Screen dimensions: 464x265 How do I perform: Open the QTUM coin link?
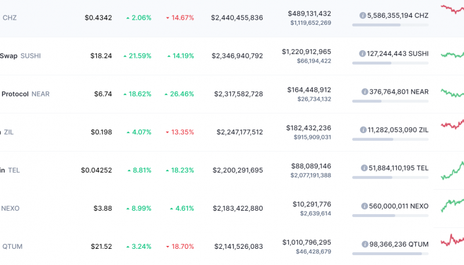(x=12, y=246)
